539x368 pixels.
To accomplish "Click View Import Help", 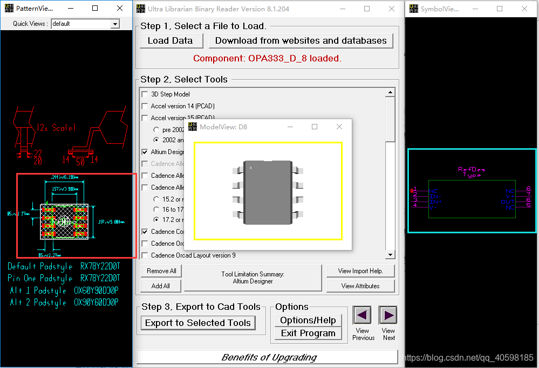I will pyautogui.click(x=360, y=271).
